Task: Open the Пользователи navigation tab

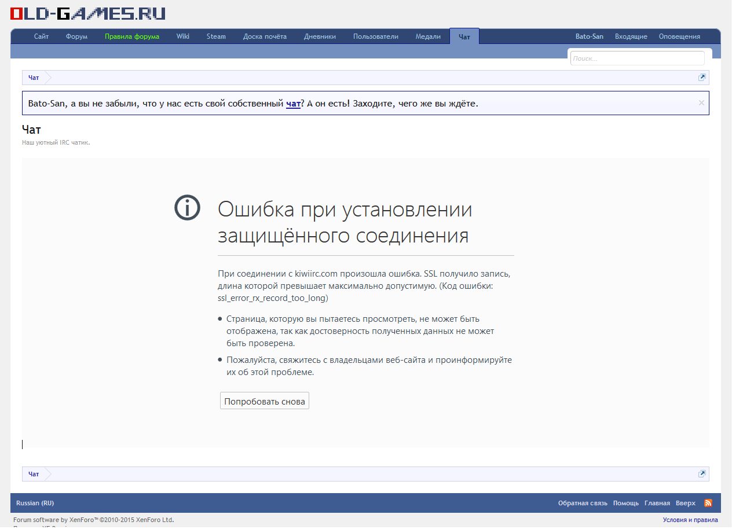Action: 376,36
